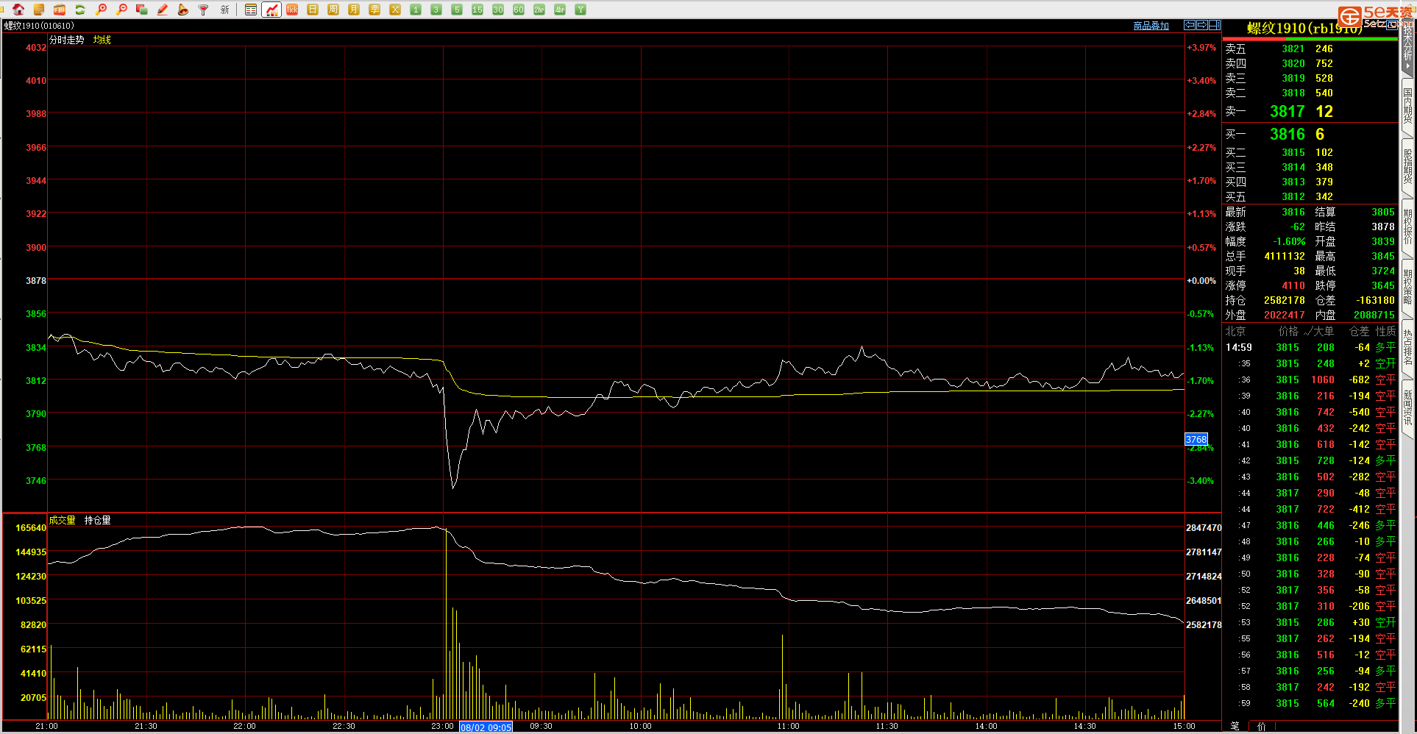1417x734 pixels.
Task: Click the green refresh arrows icon
Action: coord(80,10)
